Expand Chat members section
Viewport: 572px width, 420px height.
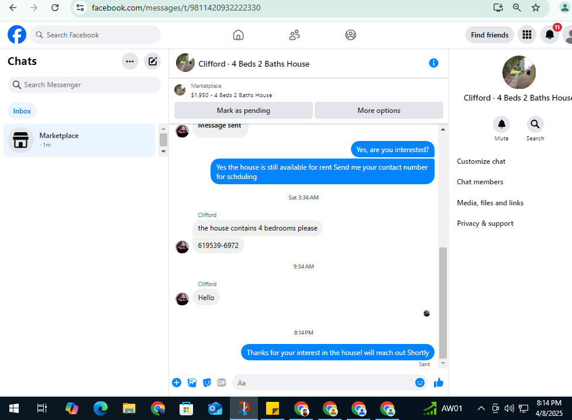[480, 182]
